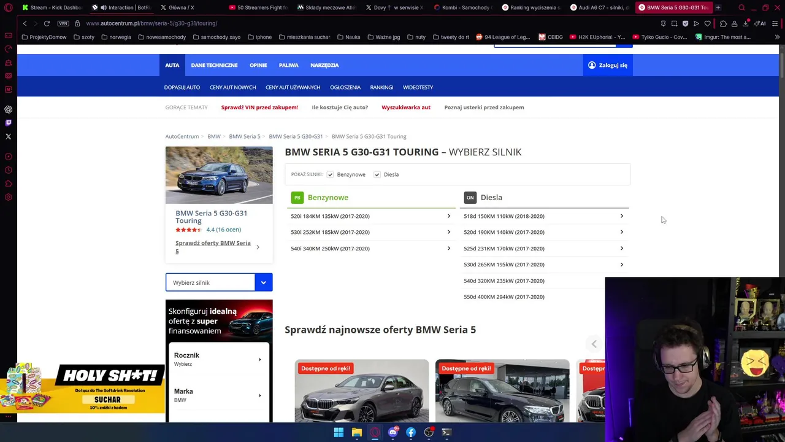Open Poznaj usterki przed zakupem link
785x442 pixels.
[484, 107]
